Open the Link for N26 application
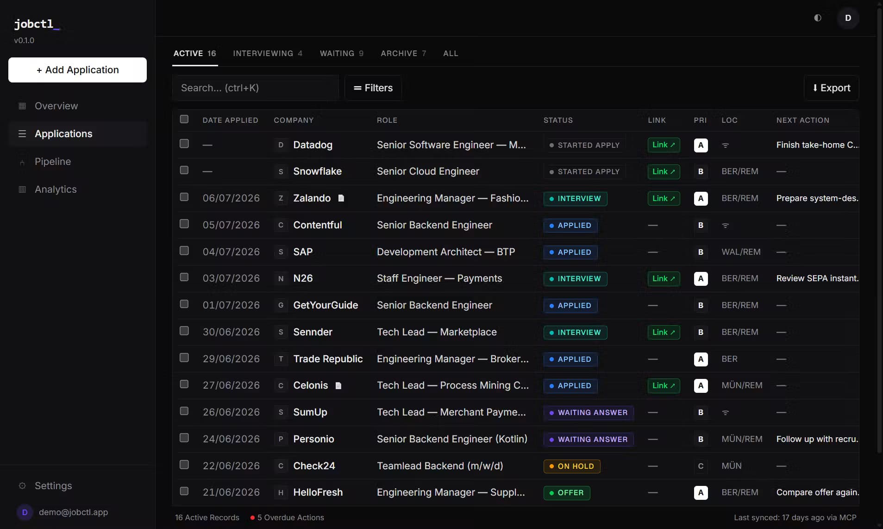Viewport: 883px width, 529px height. coord(664,279)
